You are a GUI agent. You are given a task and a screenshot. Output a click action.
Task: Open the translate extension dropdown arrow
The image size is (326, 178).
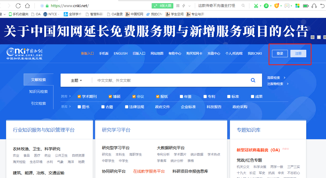click(271, 6)
